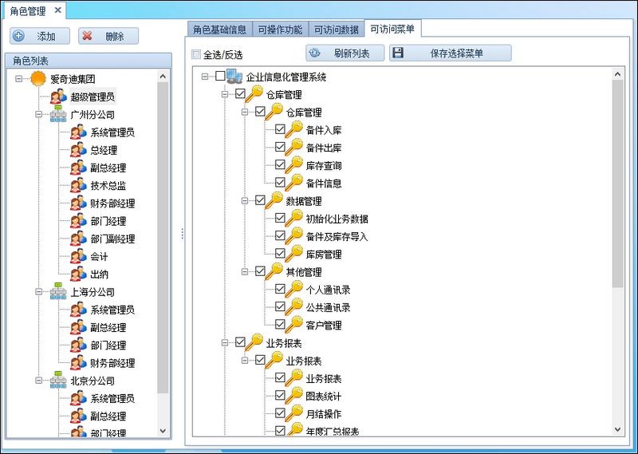
Task: Close the 角色管理 tab
Action: click(57, 10)
